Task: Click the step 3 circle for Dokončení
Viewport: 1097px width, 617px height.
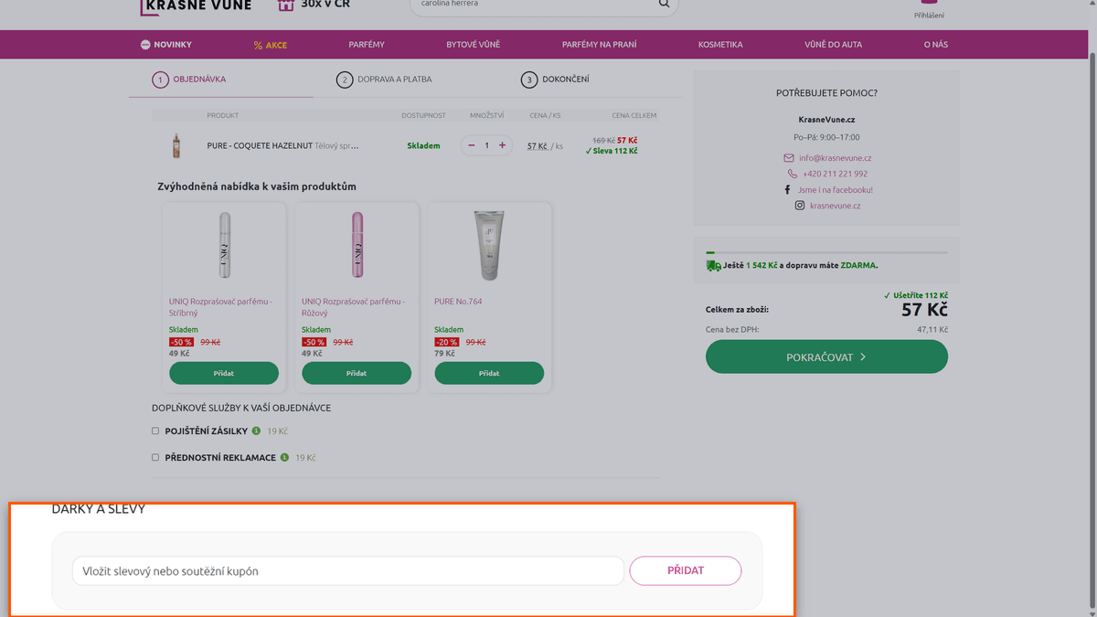Action: [x=529, y=80]
